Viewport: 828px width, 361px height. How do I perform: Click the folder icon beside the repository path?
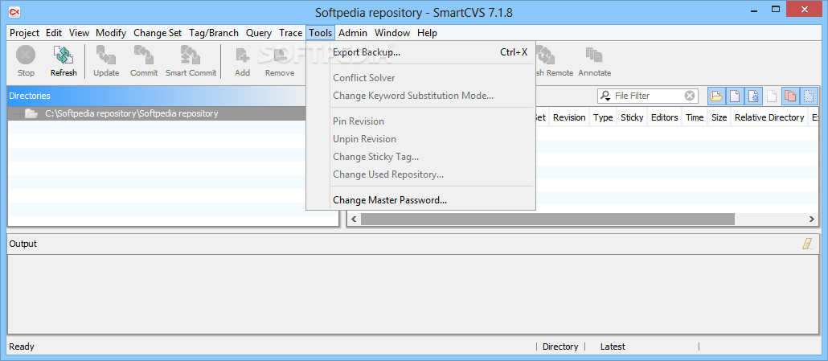click(x=31, y=113)
